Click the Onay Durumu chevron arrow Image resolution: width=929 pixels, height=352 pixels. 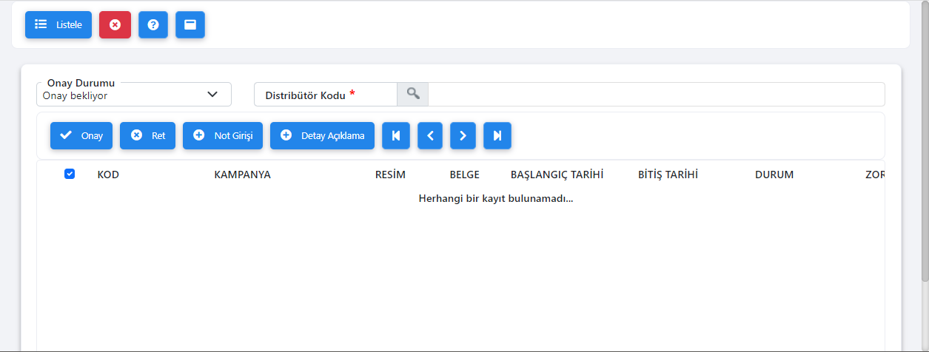point(212,95)
